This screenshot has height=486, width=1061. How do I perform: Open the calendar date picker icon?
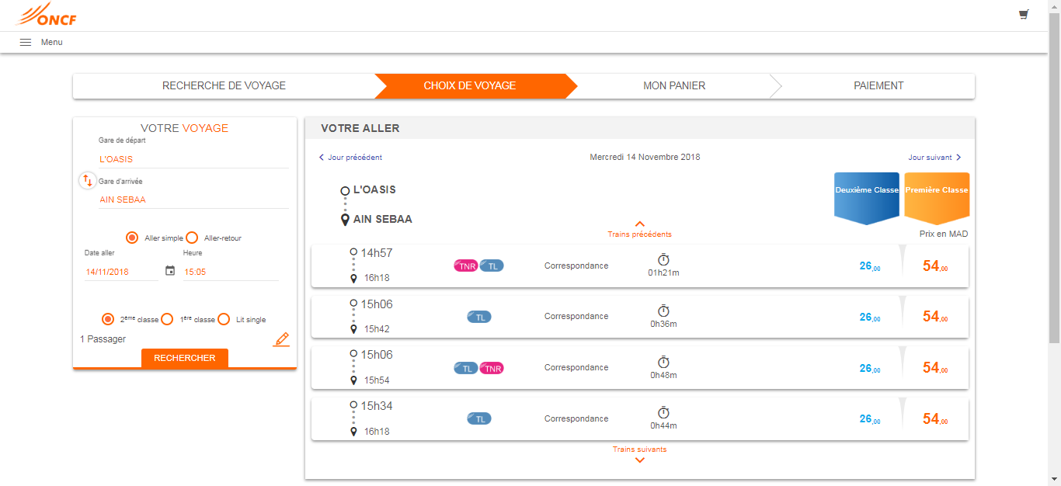(x=170, y=271)
